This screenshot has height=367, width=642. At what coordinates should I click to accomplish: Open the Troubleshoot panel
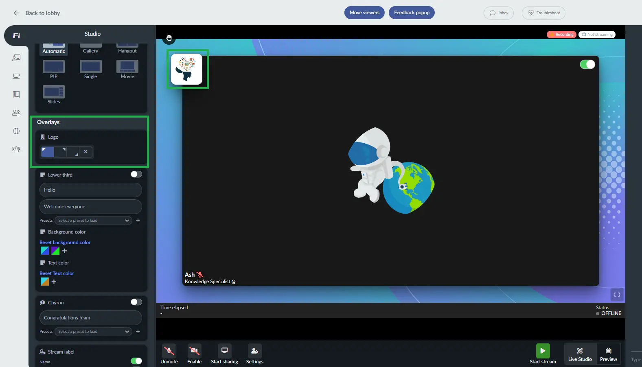coord(543,13)
